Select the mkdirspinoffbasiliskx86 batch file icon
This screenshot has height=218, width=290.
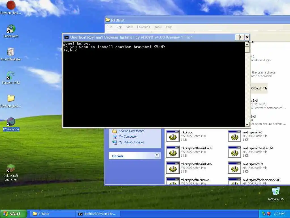click(172, 168)
